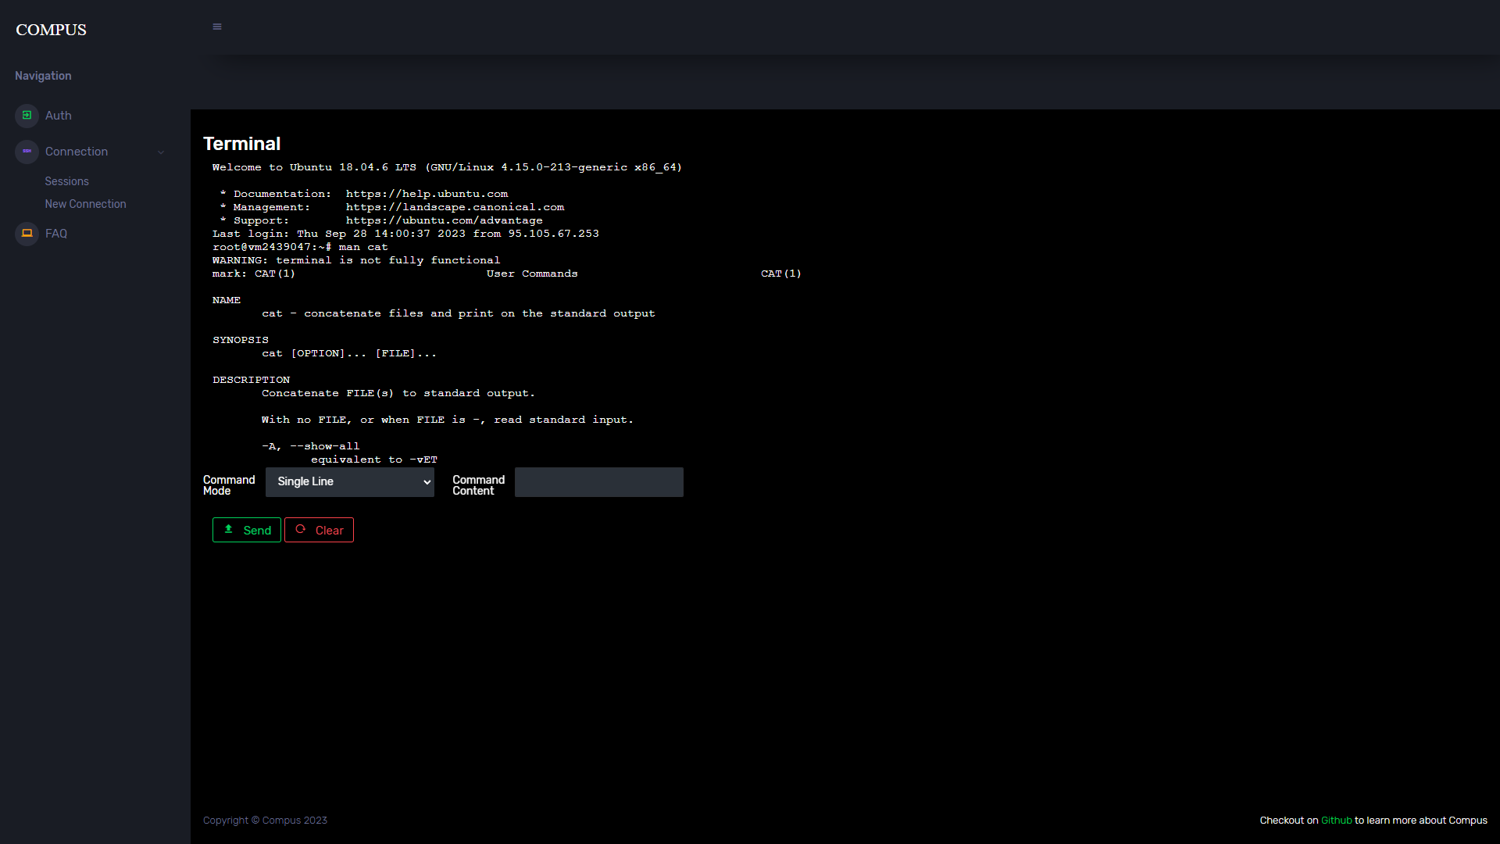Go to the Auth page label

59,116
